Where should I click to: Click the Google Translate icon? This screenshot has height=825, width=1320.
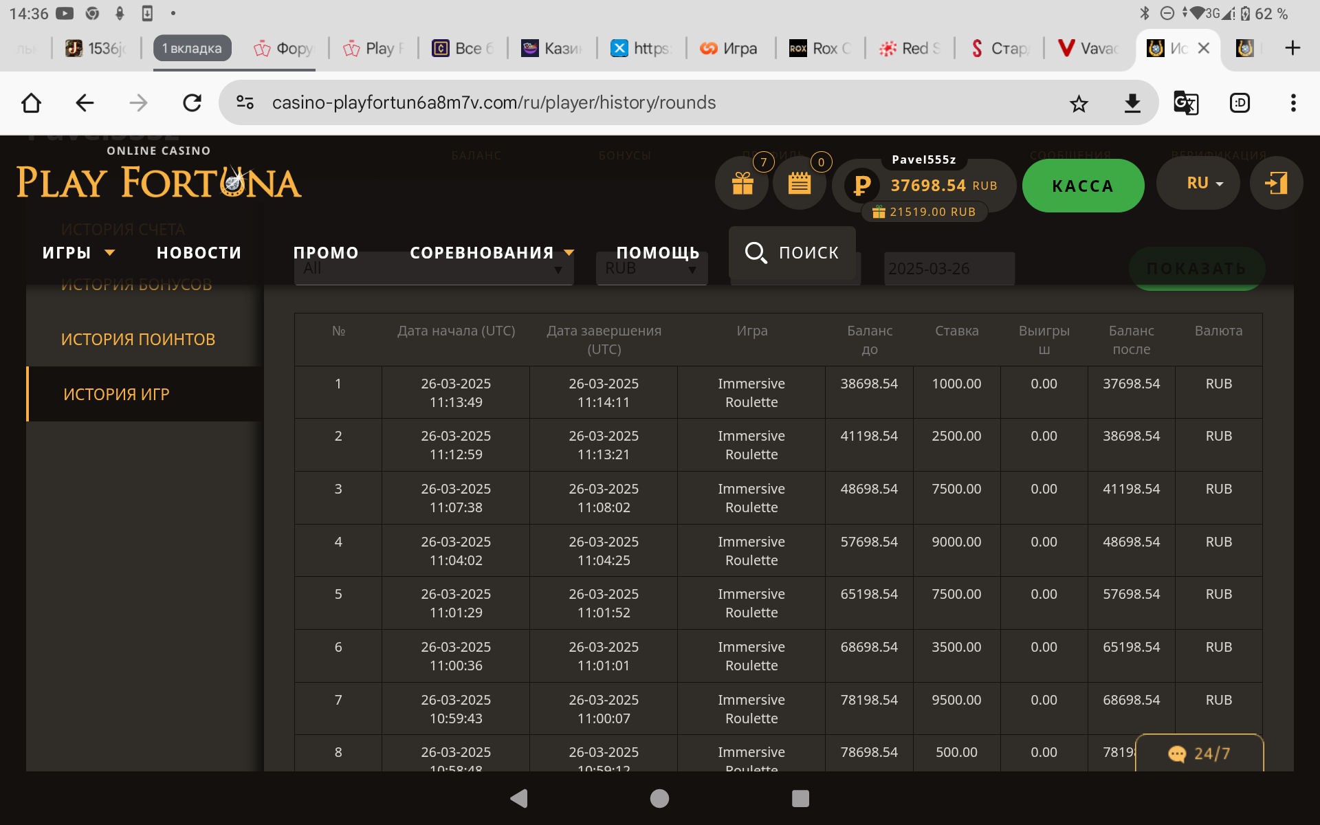click(x=1186, y=103)
